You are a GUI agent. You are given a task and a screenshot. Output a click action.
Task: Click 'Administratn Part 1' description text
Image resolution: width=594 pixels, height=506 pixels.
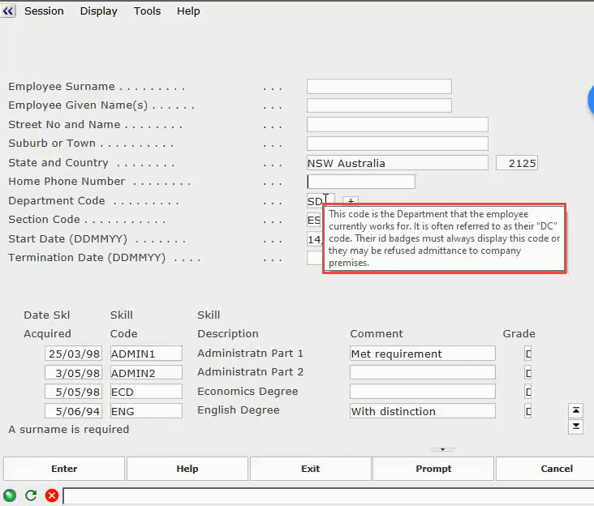(x=250, y=353)
